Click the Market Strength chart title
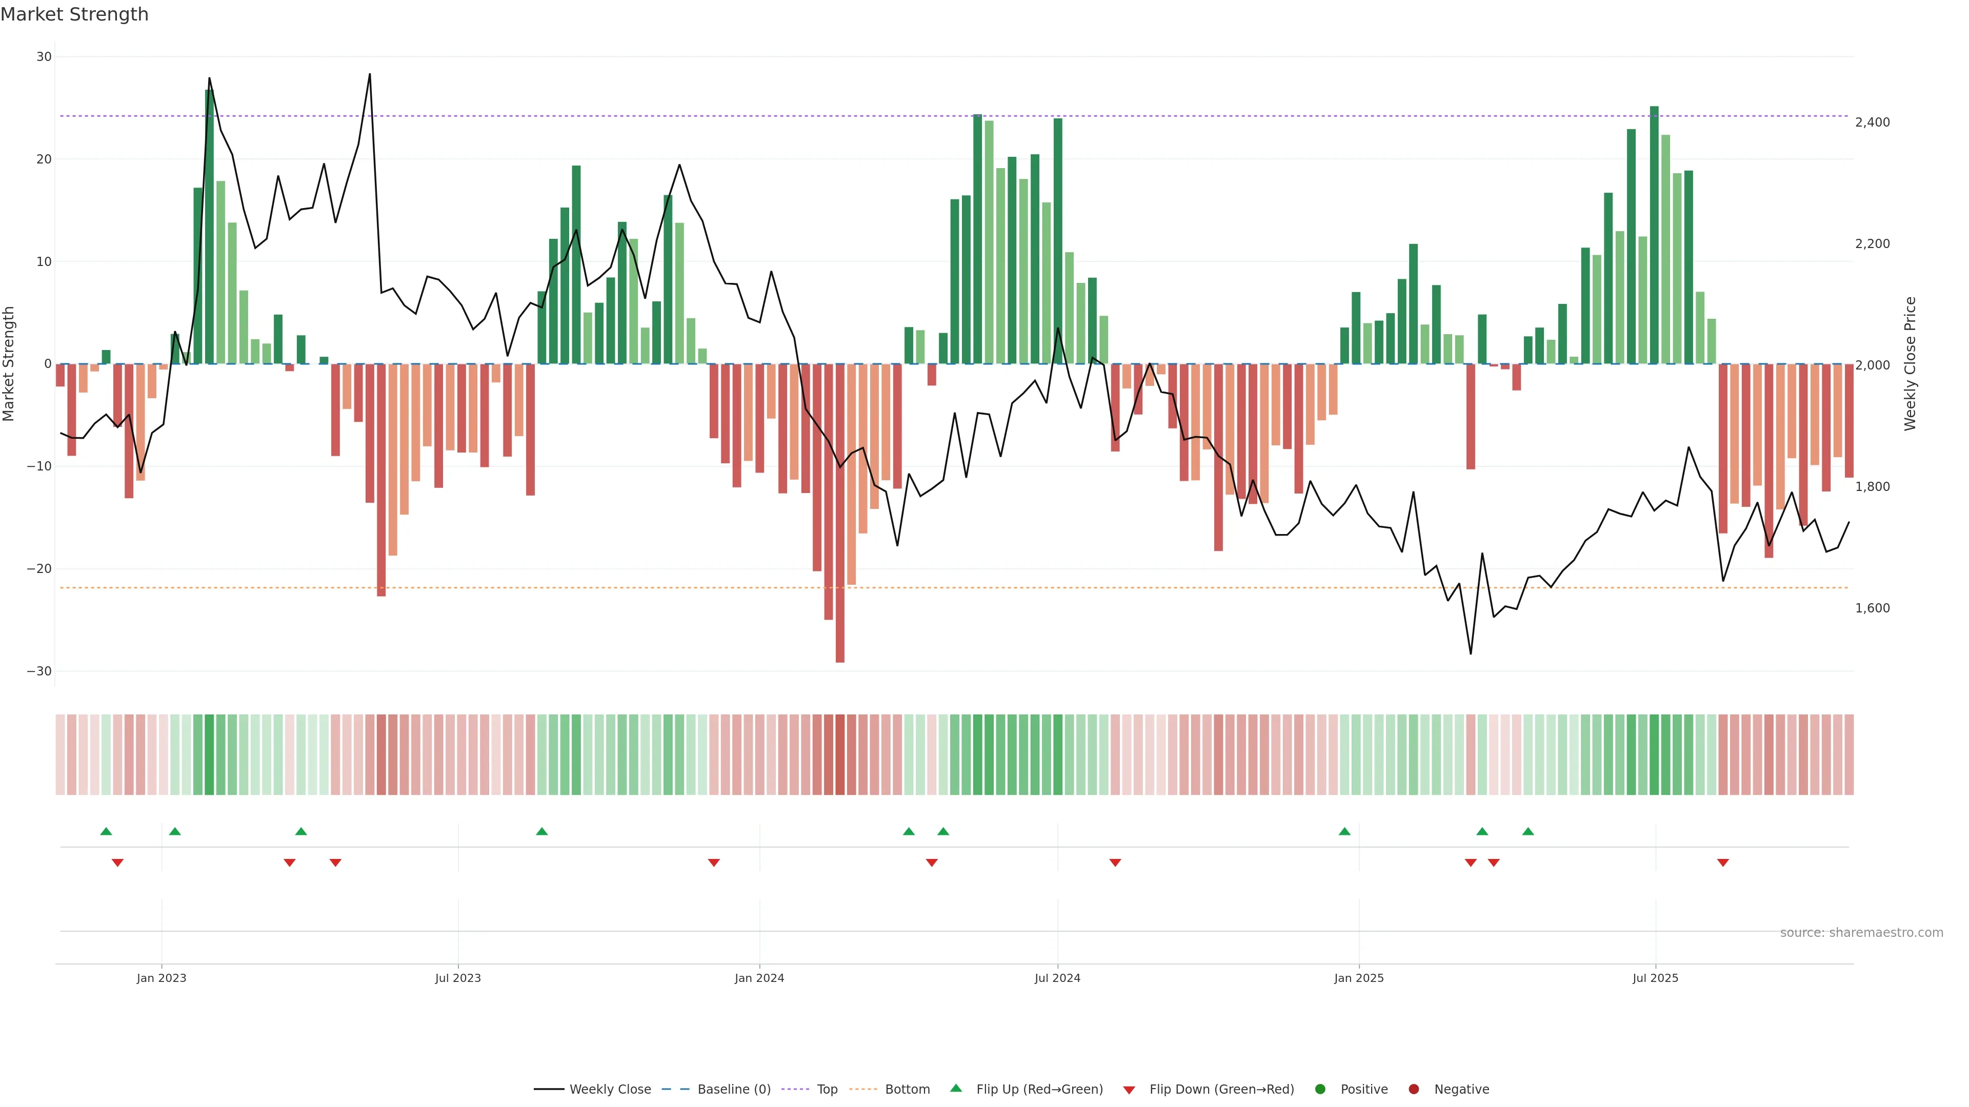The image size is (1969, 1107). [74, 14]
